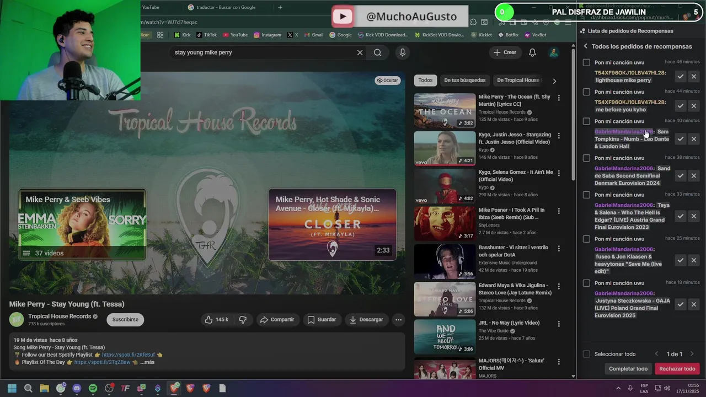Image resolution: width=706 pixels, height=397 pixels.
Task: Accept the Justyna Steczkowska GAJA request
Action: click(681, 304)
